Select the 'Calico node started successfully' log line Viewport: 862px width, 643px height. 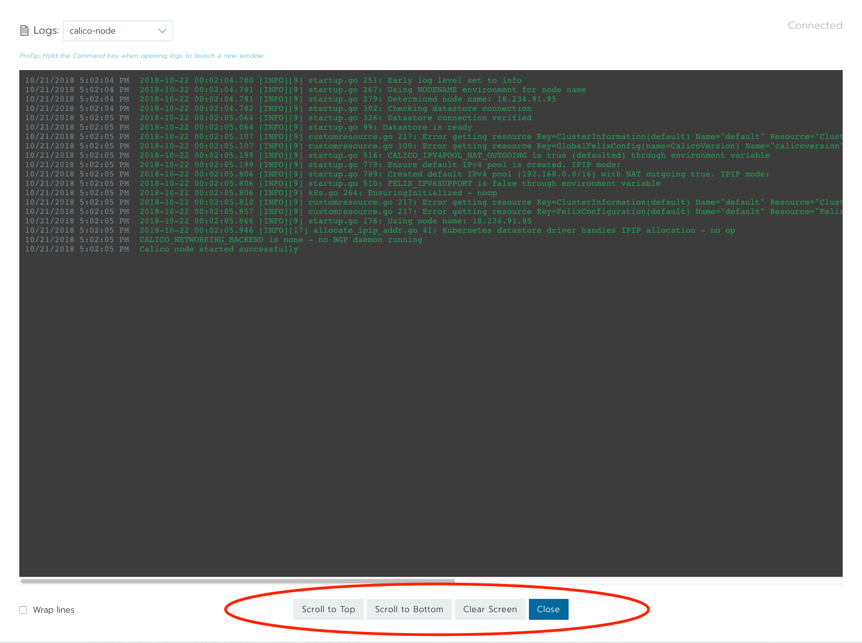pos(218,249)
